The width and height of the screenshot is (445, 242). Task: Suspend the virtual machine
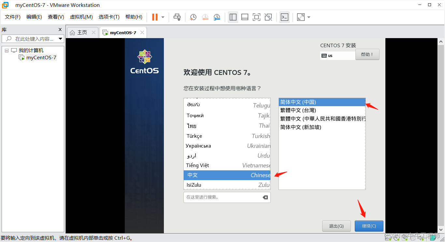[155, 17]
